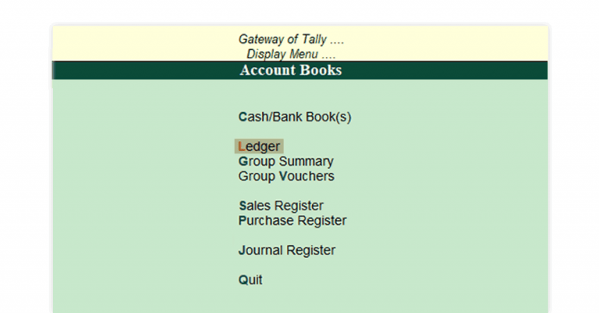Open Group Summary report

pyautogui.click(x=285, y=162)
